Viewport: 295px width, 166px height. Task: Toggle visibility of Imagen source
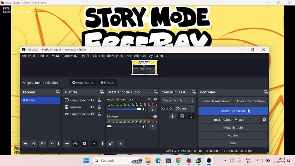93,107
